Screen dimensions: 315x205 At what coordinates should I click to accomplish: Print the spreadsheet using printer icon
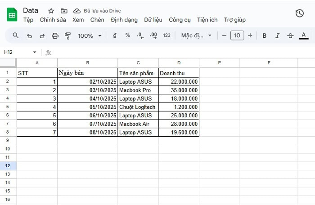55,36
